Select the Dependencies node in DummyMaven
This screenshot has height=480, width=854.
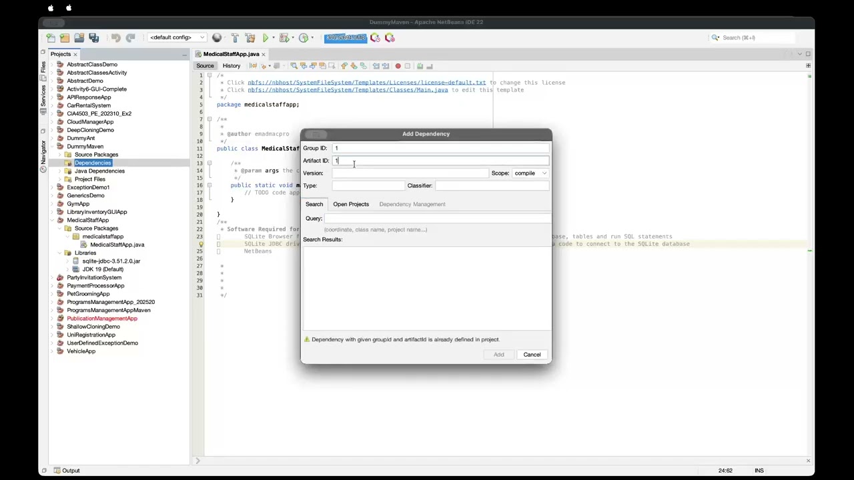pyautogui.click(x=93, y=163)
